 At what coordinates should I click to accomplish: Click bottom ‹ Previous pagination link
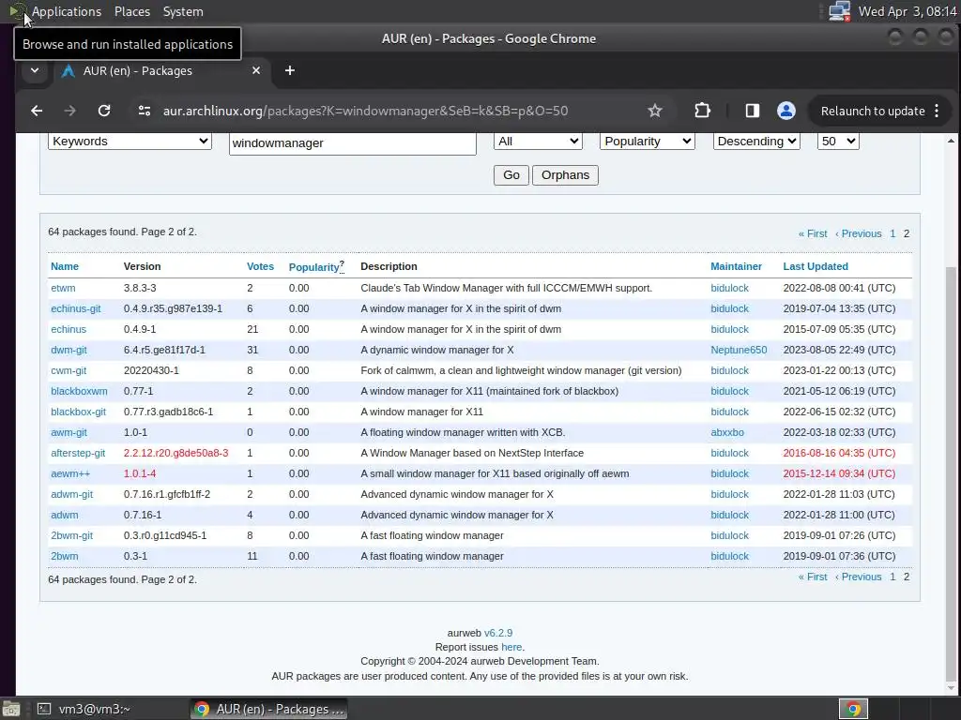coord(858,577)
